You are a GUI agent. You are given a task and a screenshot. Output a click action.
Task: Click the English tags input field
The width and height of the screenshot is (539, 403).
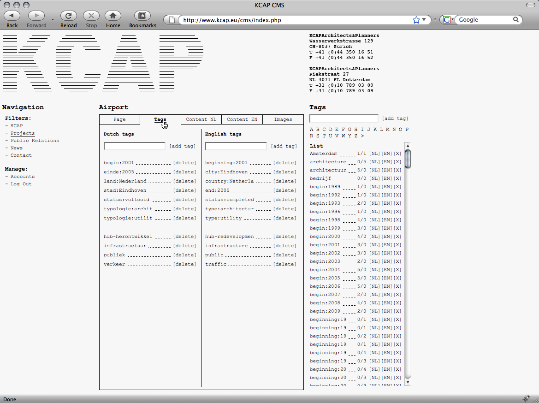[x=236, y=146]
